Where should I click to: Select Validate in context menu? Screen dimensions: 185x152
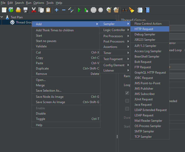65,46
